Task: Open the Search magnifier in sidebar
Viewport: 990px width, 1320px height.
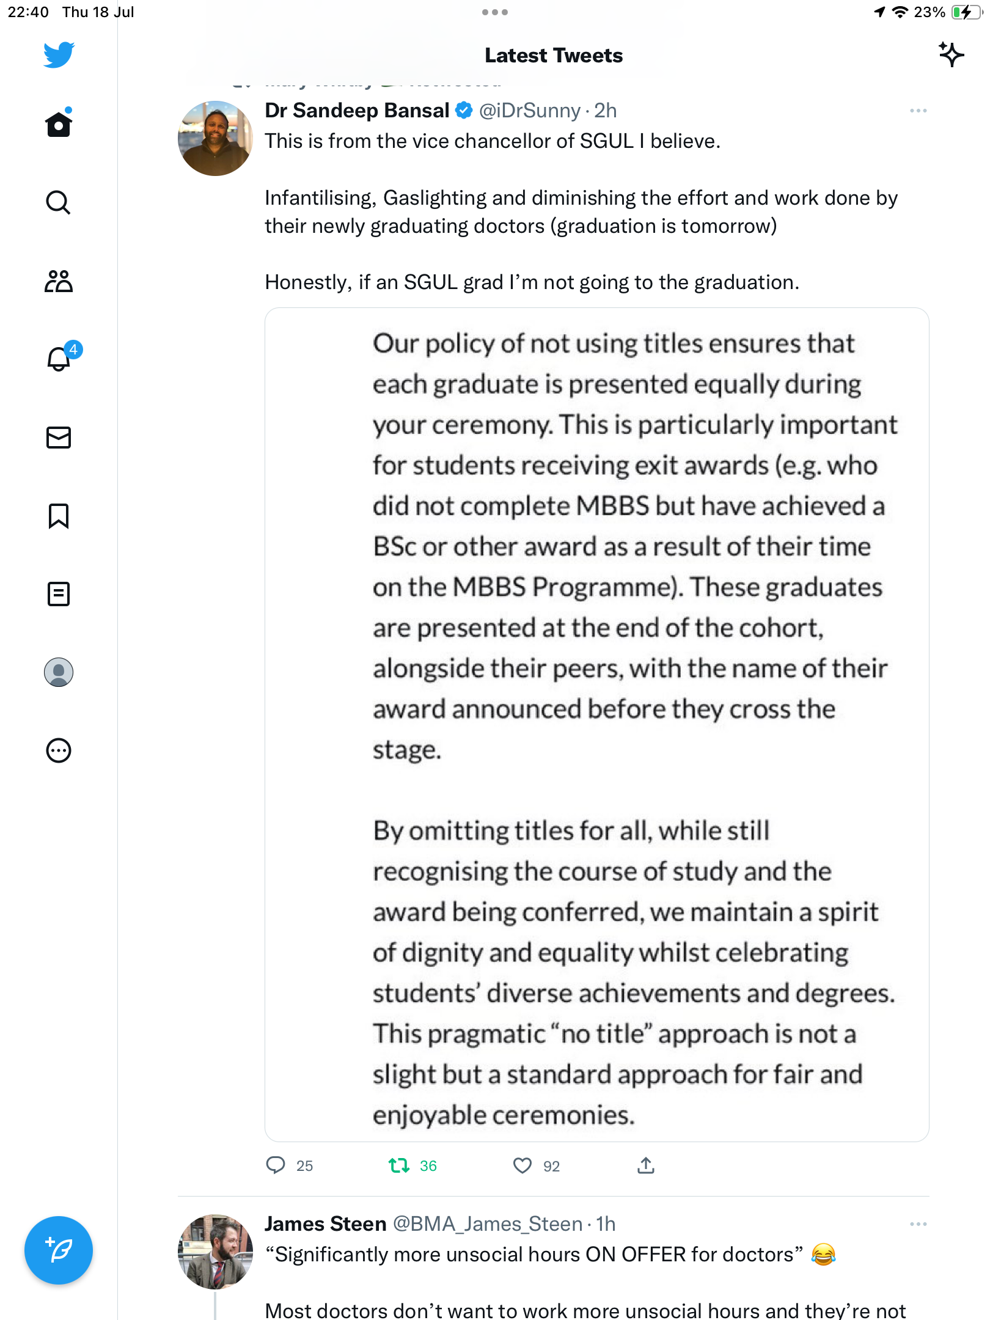Action: (x=59, y=203)
